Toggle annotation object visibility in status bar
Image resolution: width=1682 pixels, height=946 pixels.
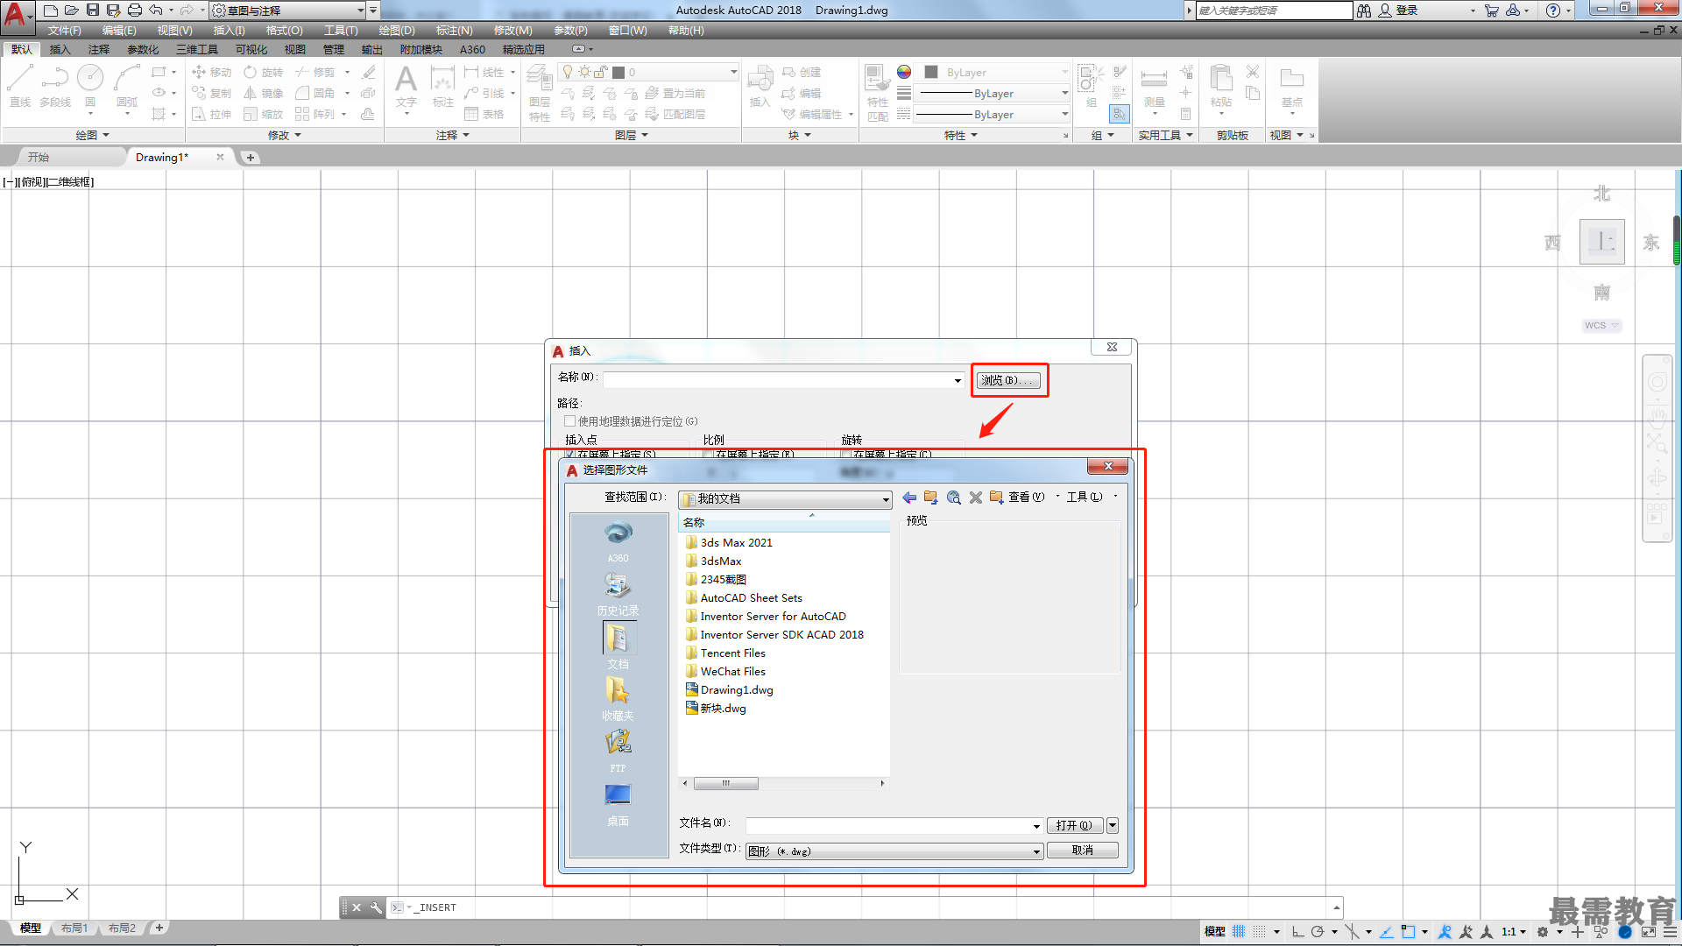(x=1445, y=932)
